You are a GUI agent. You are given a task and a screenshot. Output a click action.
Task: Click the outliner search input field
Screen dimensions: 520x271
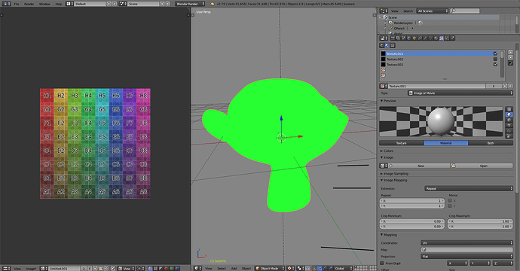[465, 11]
